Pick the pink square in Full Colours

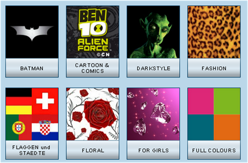[201, 101]
